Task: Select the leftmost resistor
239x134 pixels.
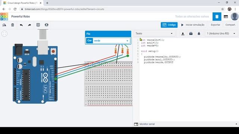Action: click(x=116, y=51)
